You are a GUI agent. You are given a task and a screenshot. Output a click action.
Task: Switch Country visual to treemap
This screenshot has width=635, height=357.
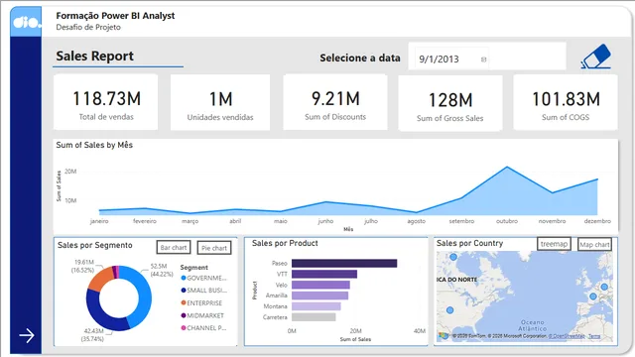pyautogui.click(x=554, y=244)
